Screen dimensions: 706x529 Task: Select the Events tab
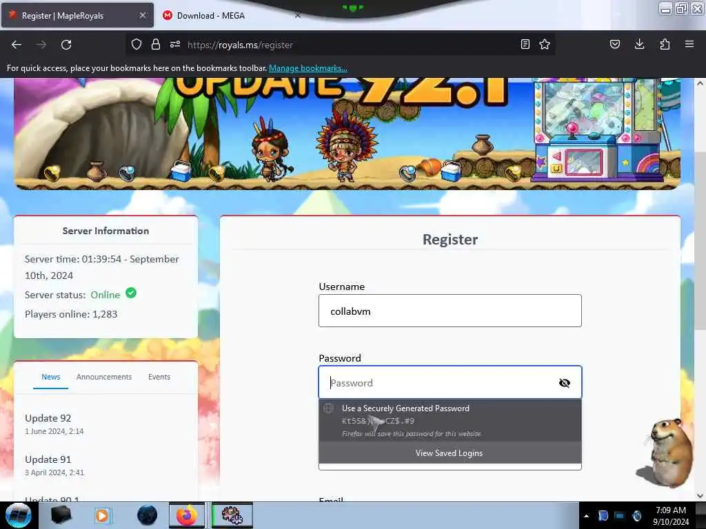[159, 377]
